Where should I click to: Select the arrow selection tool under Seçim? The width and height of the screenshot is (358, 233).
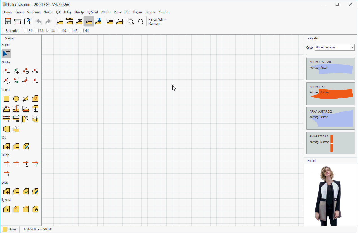pyautogui.click(x=6, y=53)
